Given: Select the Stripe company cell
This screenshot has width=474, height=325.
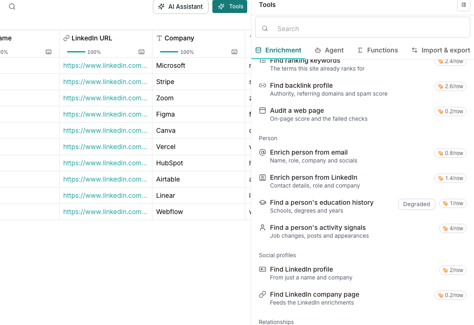Looking at the screenshot, I should (x=198, y=82).
